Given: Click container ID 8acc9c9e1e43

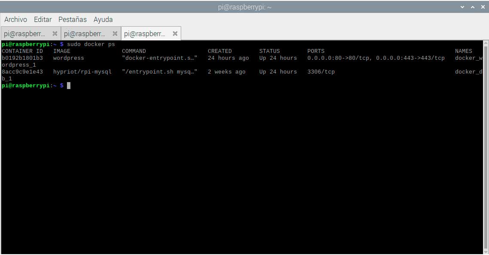Looking at the screenshot, I should pyautogui.click(x=22, y=72).
